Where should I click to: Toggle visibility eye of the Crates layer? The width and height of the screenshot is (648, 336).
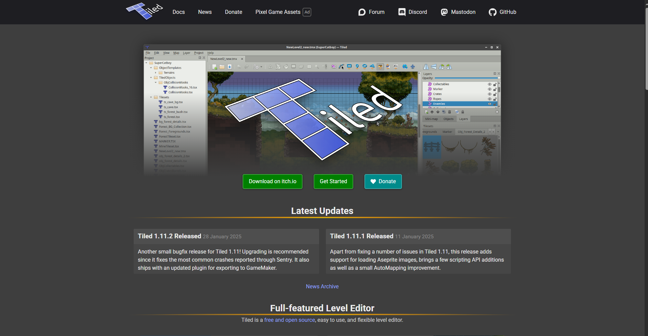click(x=489, y=94)
